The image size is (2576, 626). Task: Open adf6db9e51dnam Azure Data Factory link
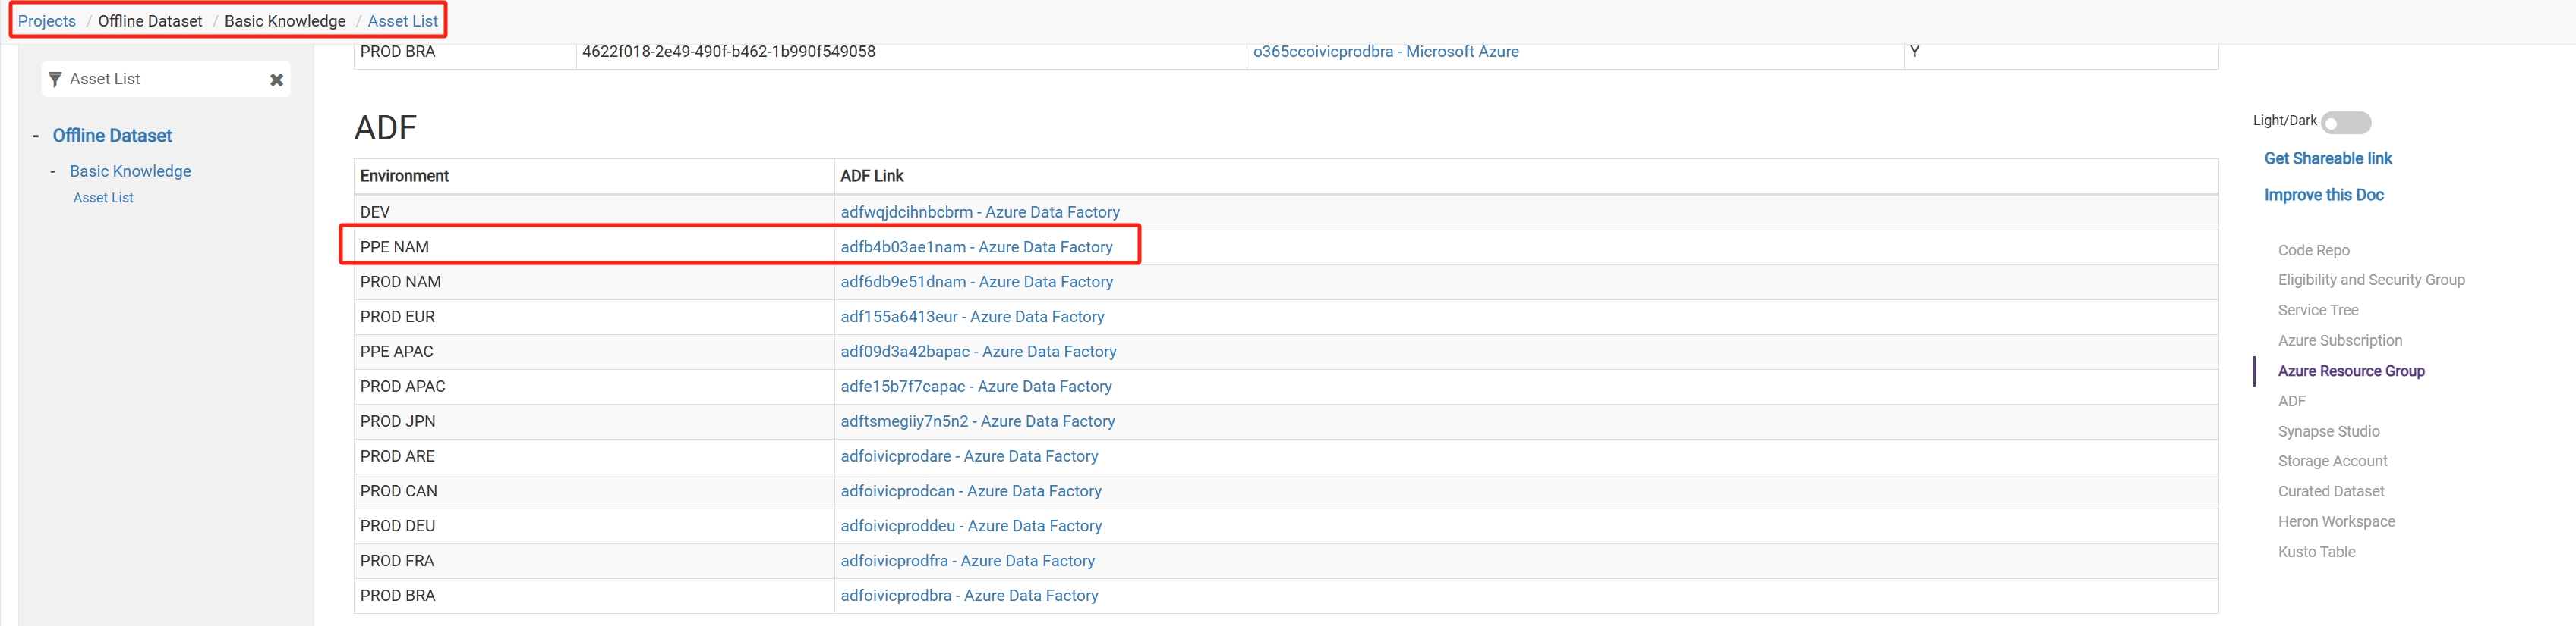tap(977, 283)
